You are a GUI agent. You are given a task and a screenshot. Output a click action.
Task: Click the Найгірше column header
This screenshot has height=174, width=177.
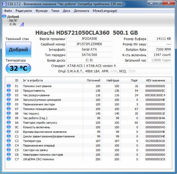point(111,80)
